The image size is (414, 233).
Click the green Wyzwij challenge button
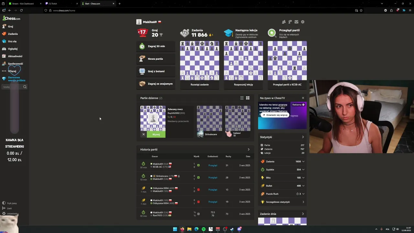point(156,134)
